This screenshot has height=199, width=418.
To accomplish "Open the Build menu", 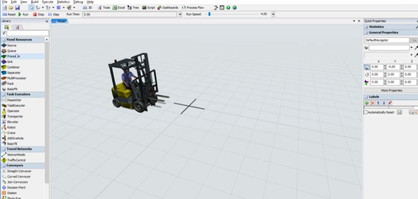I will (35, 2).
